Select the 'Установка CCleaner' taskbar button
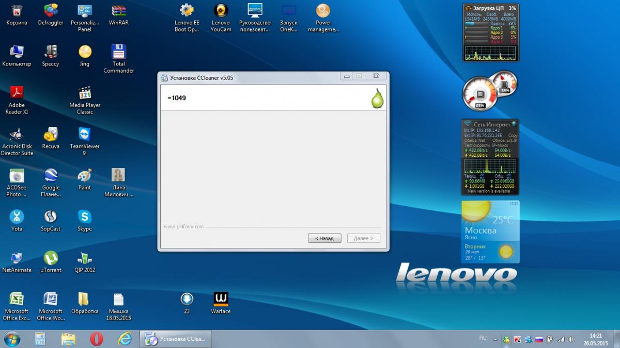The height and width of the screenshot is (348, 620). coord(176,339)
